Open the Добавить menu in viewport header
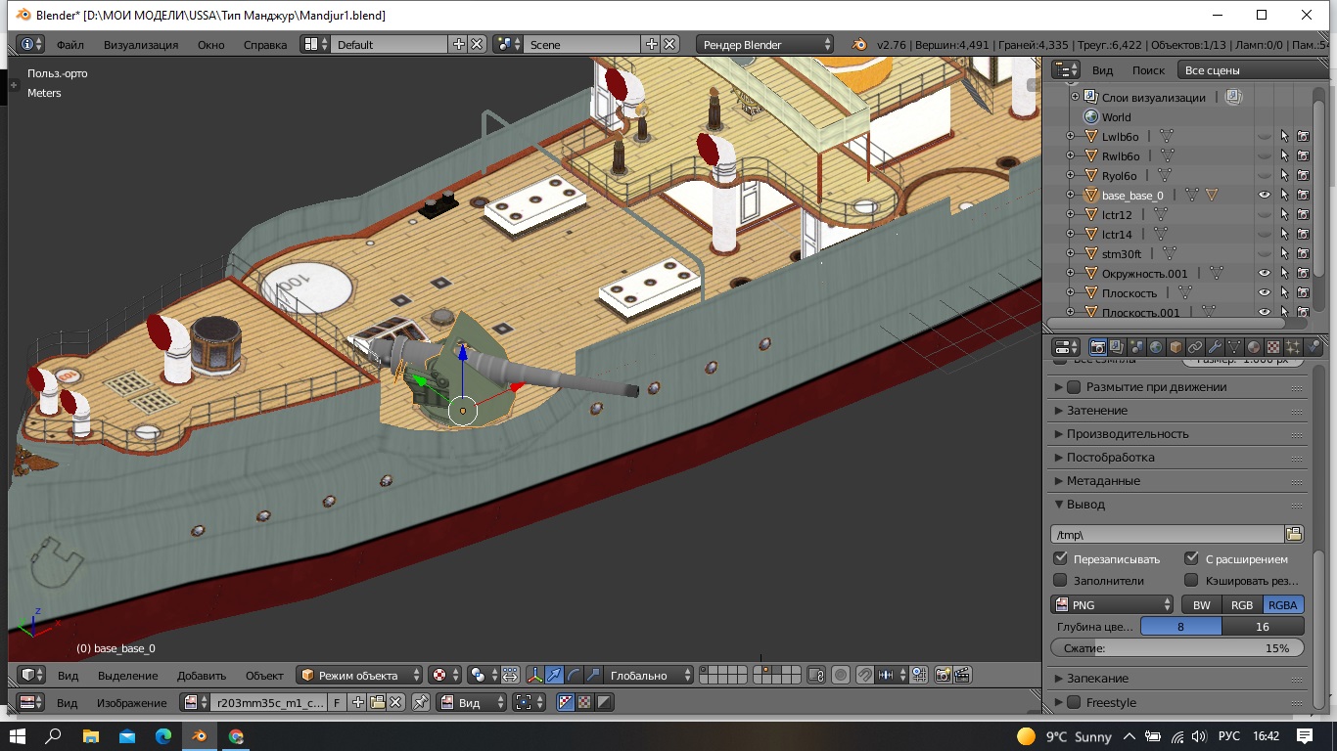Image resolution: width=1337 pixels, height=751 pixels. coord(201,676)
